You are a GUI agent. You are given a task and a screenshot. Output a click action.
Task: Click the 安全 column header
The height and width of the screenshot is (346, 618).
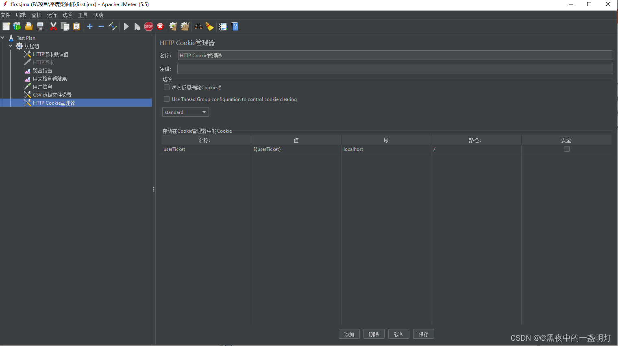coord(566,140)
